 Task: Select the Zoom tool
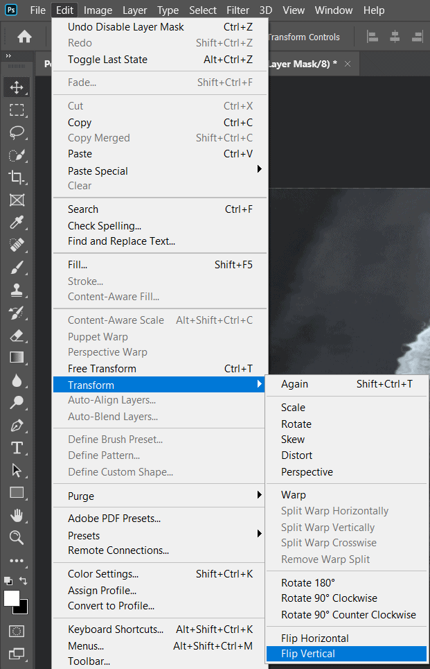click(x=17, y=537)
